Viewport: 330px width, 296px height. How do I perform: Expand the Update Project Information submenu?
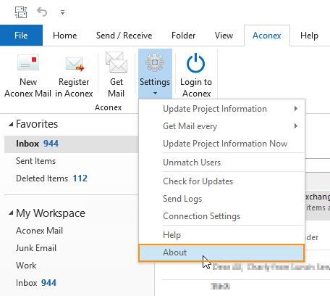[x=221, y=109]
